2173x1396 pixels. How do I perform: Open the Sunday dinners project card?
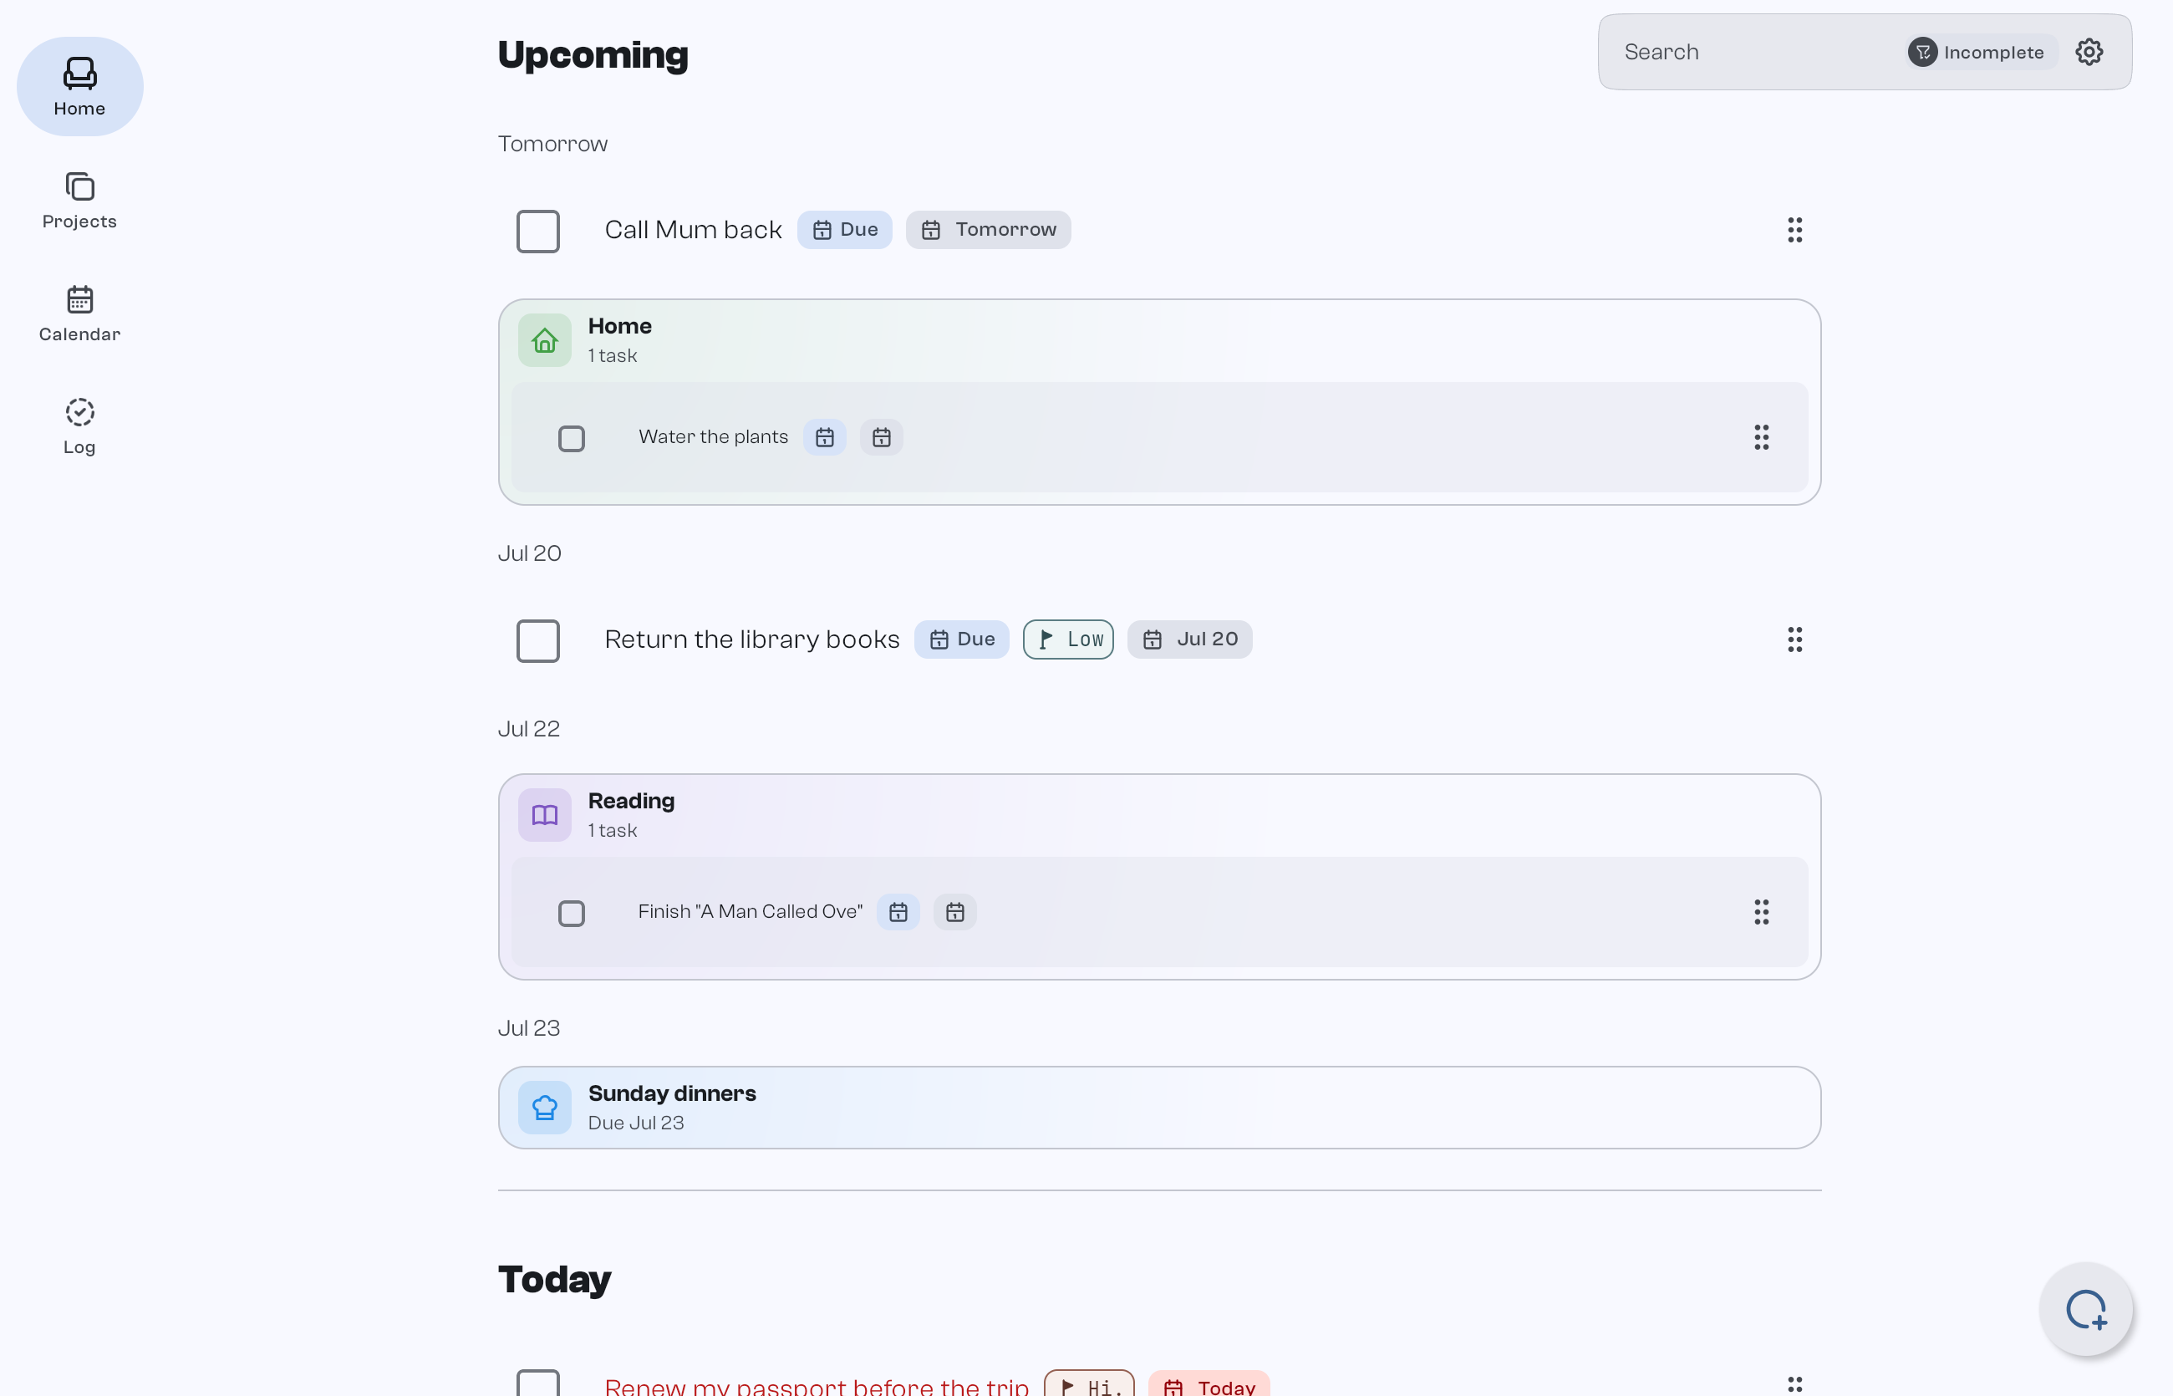(x=1159, y=1108)
